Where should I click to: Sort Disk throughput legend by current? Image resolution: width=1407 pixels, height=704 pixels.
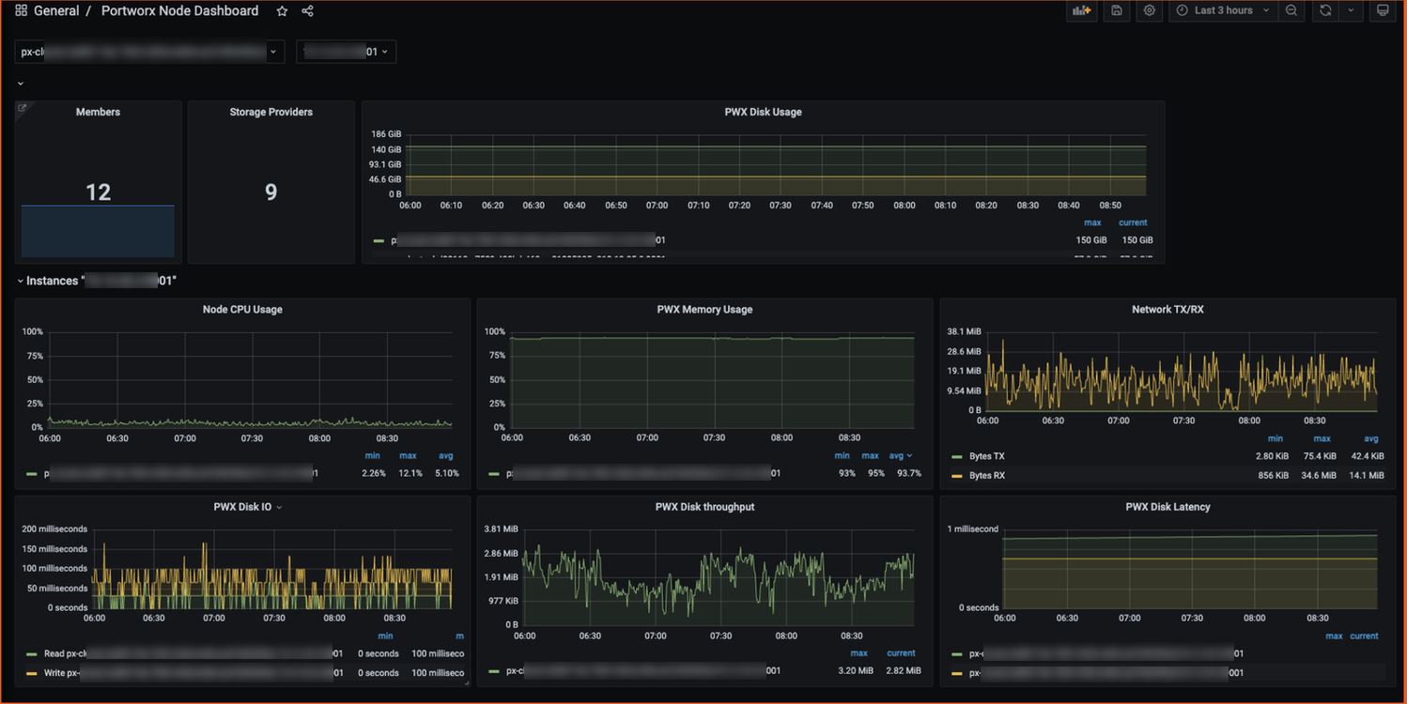coord(901,652)
